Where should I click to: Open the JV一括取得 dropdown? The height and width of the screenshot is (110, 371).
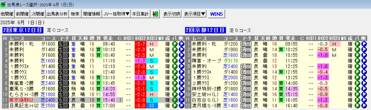116,14
